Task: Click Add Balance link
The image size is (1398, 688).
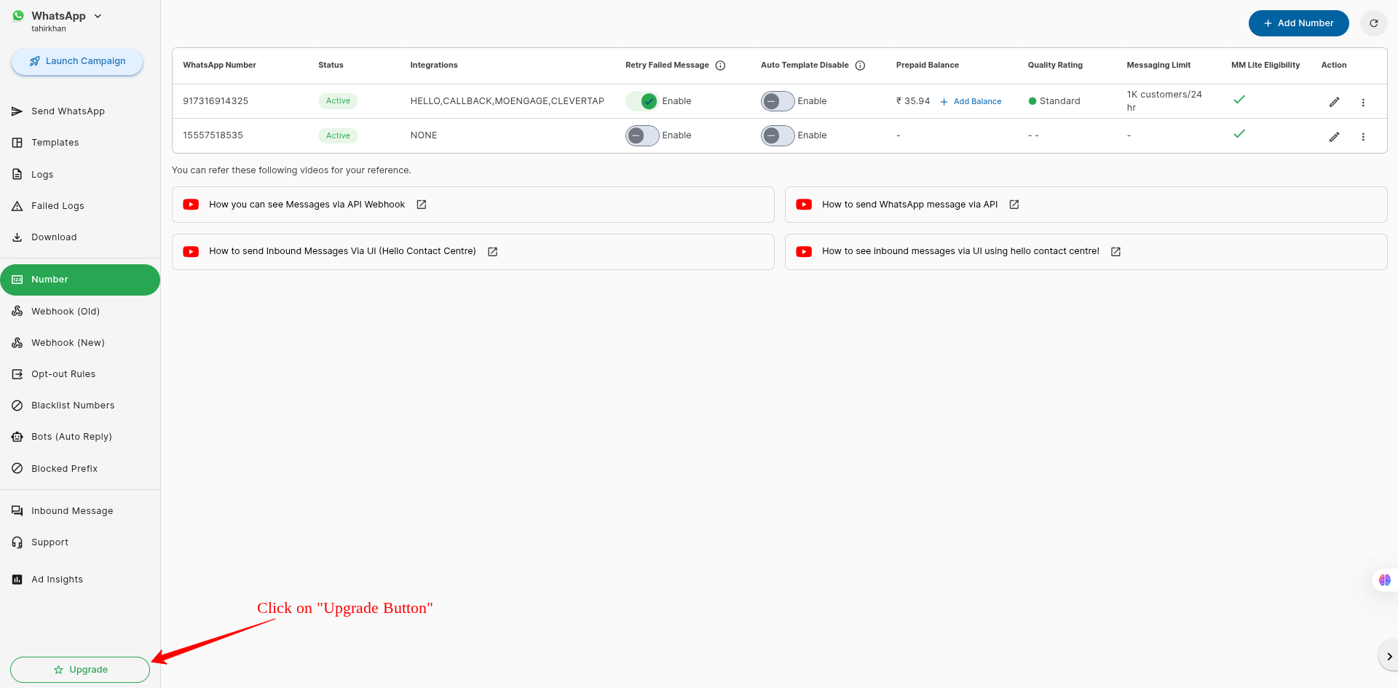Action: tap(971, 102)
